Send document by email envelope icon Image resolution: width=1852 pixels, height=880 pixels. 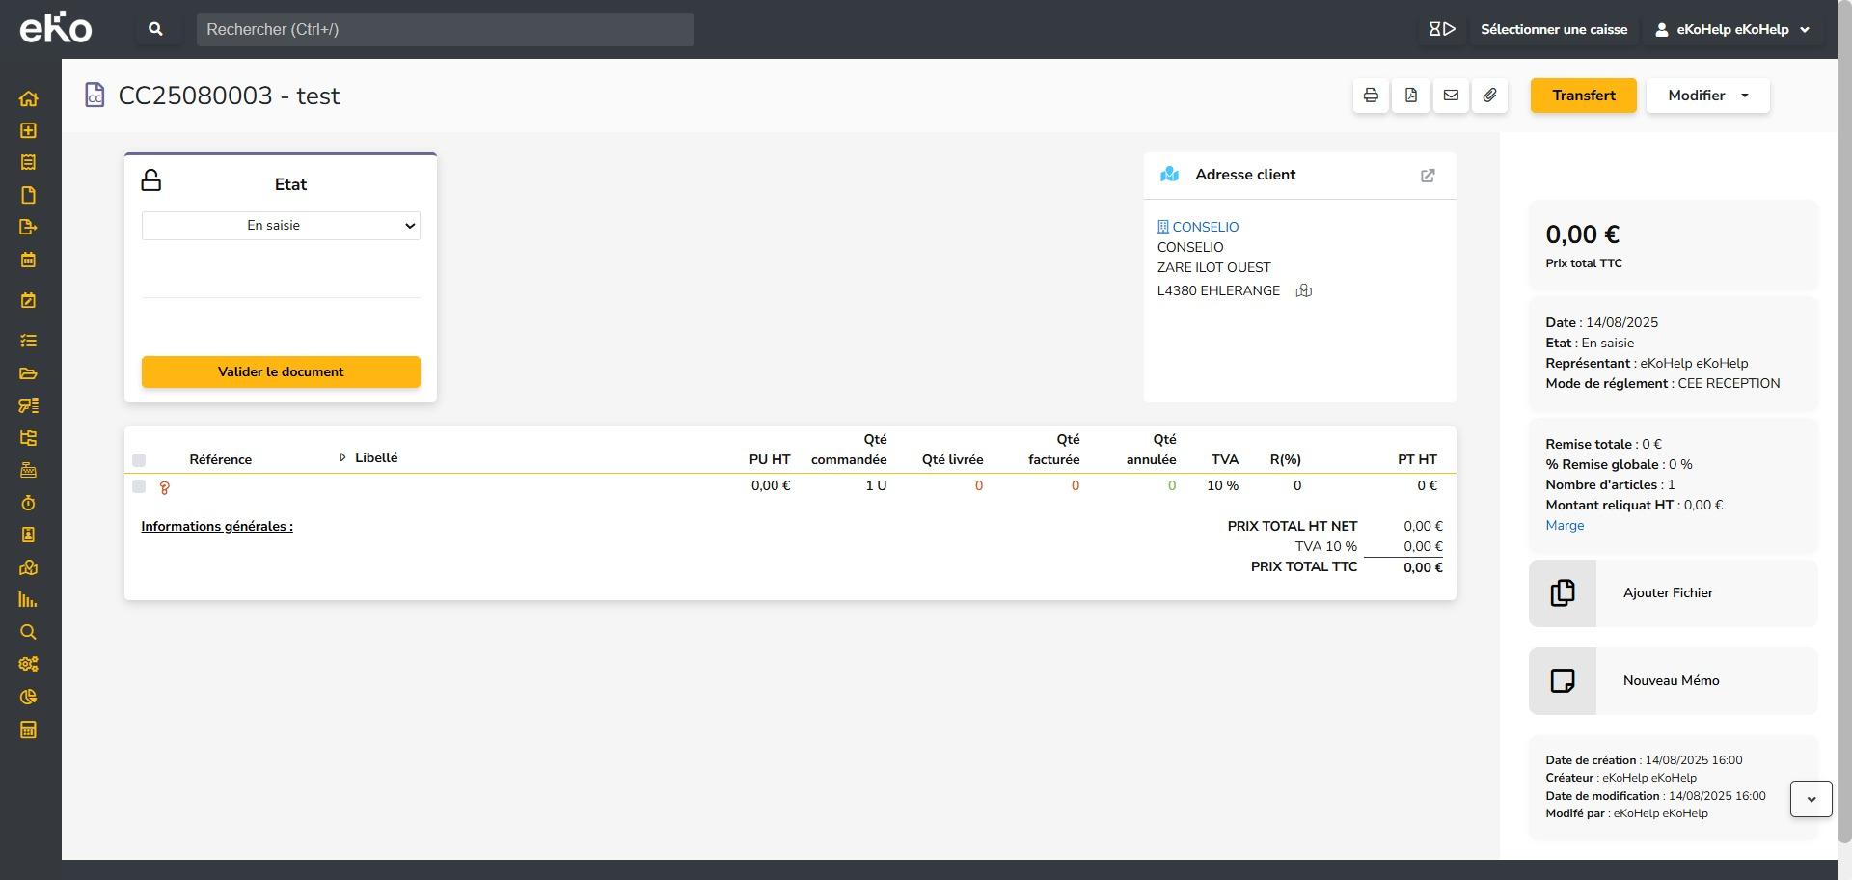click(x=1451, y=96)
